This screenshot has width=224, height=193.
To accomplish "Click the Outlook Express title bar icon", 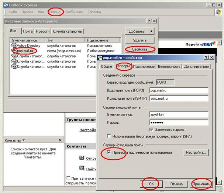I will [6, 5].
